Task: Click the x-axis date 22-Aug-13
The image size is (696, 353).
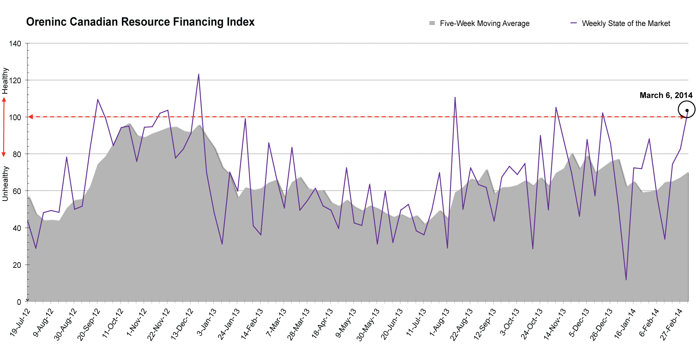Action: tap(462, 324)
